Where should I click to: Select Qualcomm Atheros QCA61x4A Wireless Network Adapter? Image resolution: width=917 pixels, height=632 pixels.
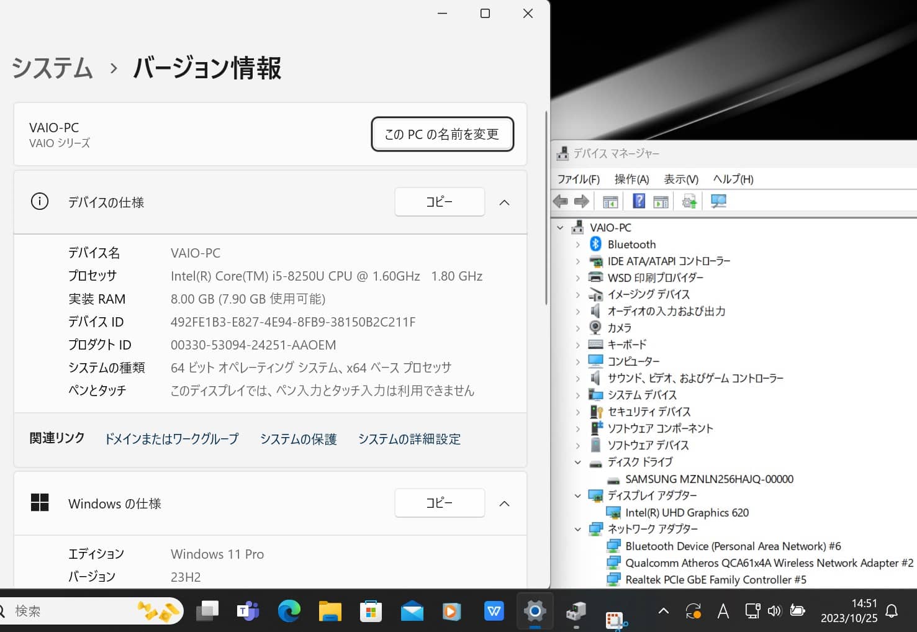coord(769,563)
